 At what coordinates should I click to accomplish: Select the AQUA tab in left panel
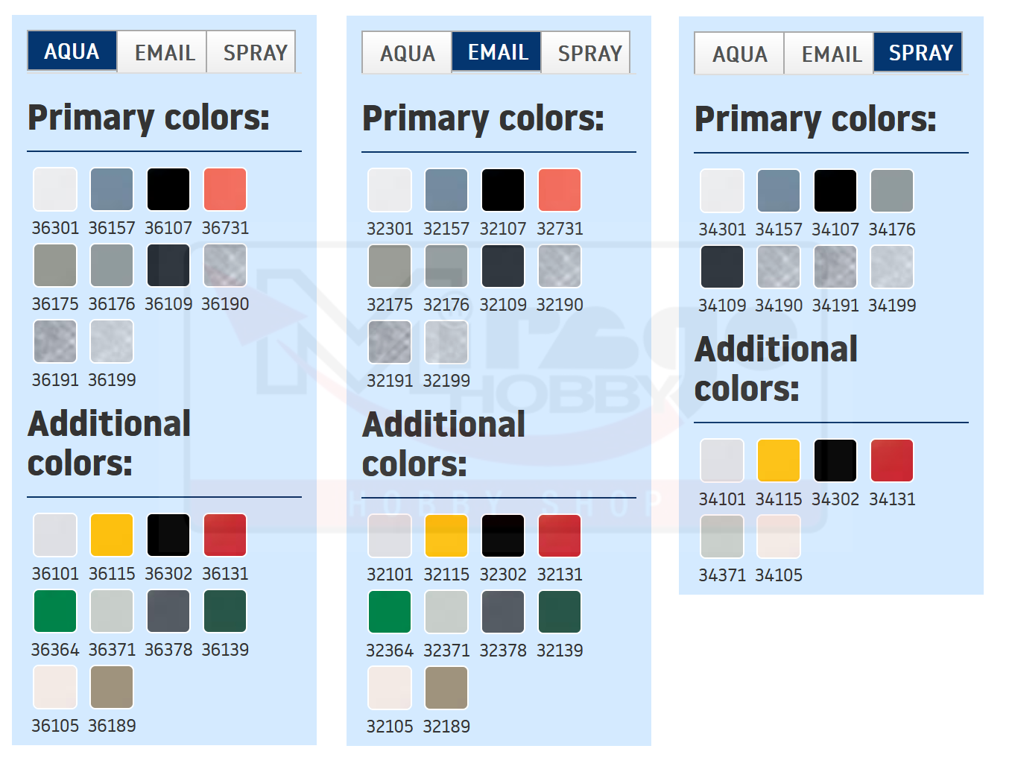pos(72,51)
